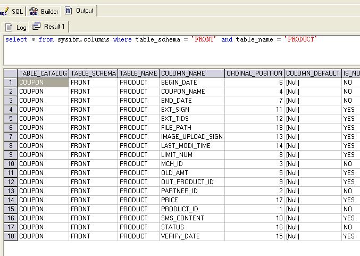360x256 pixels.
Task: Click the Result 1 grid icon
Action: 37,27
